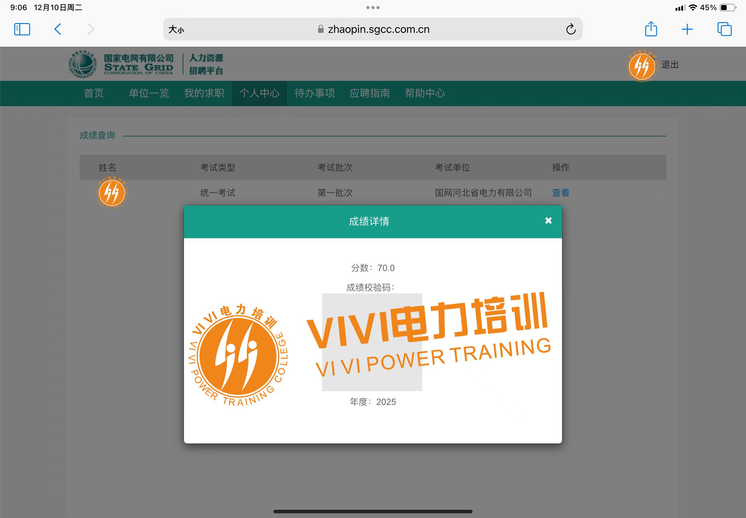Open a new tab with plus icon
Image resolution: width=746 pixels, height=518 pixels.
687,30
